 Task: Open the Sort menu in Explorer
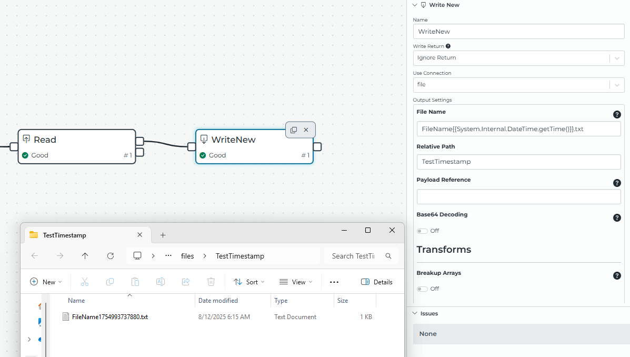(x=249, y=282)
